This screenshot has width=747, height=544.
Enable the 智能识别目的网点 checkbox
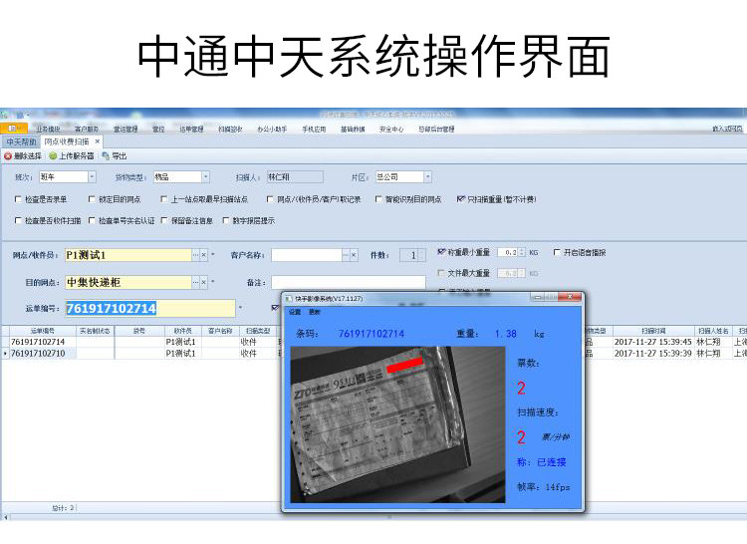pyautogui.click(x=378, y=199)
